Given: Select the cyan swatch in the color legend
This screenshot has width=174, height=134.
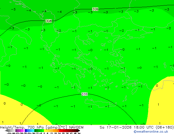Looking at the screenshot, I should click(x=33, y=130).
